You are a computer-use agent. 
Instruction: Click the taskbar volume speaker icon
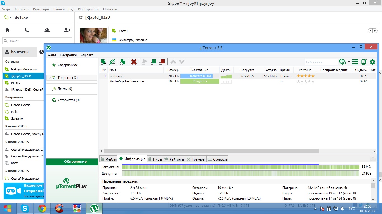pos(343,208)
